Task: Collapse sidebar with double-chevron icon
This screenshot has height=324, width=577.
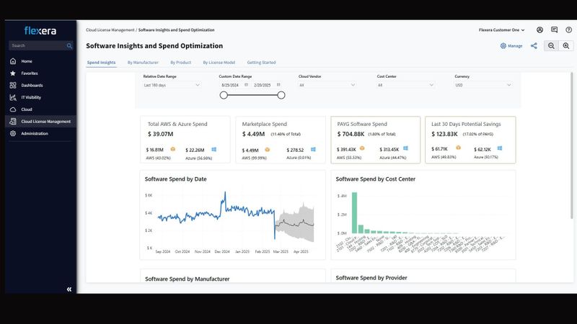Action: point(69,289)
